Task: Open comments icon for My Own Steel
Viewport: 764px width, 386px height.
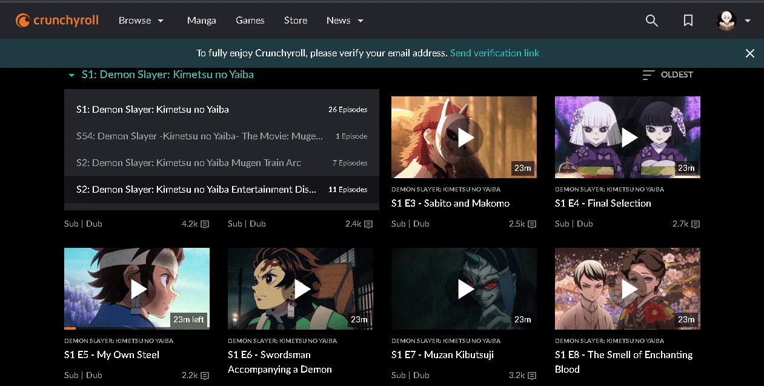Action: pos(205,376)
